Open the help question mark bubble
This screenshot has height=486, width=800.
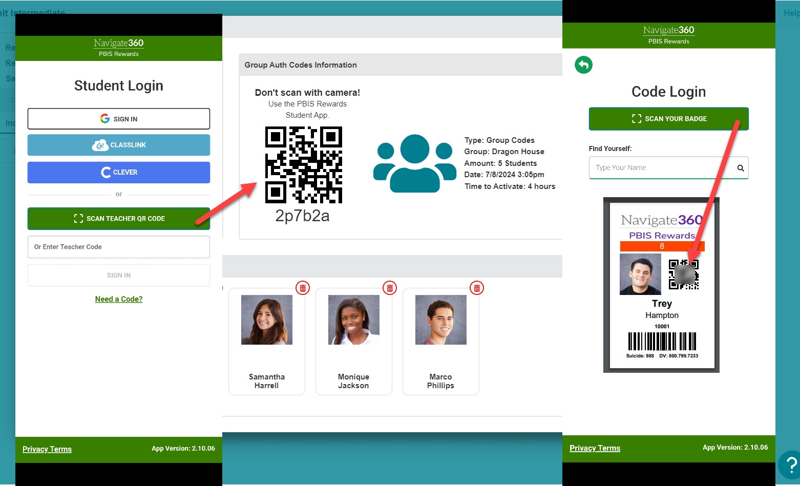791,465
